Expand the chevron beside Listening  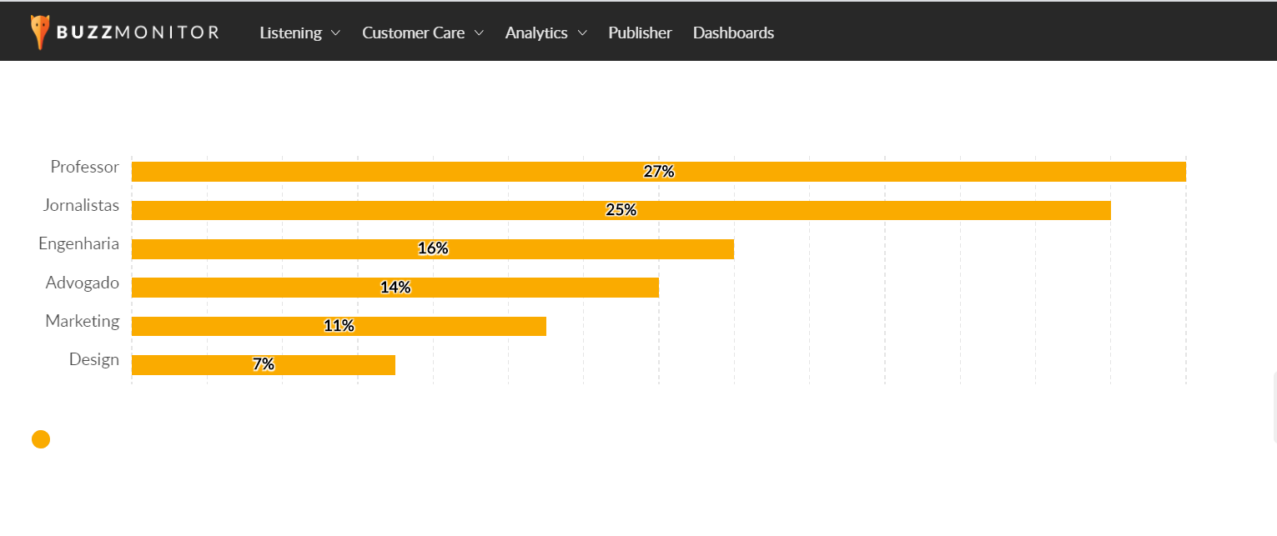pos(335,33)
